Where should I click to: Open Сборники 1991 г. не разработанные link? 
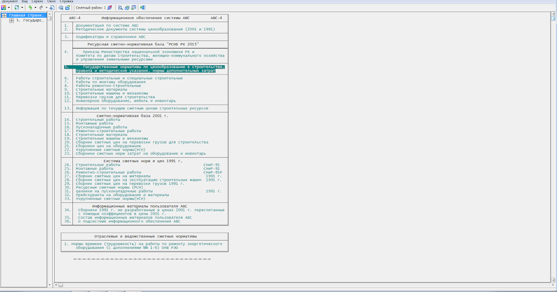pos(151,211)
